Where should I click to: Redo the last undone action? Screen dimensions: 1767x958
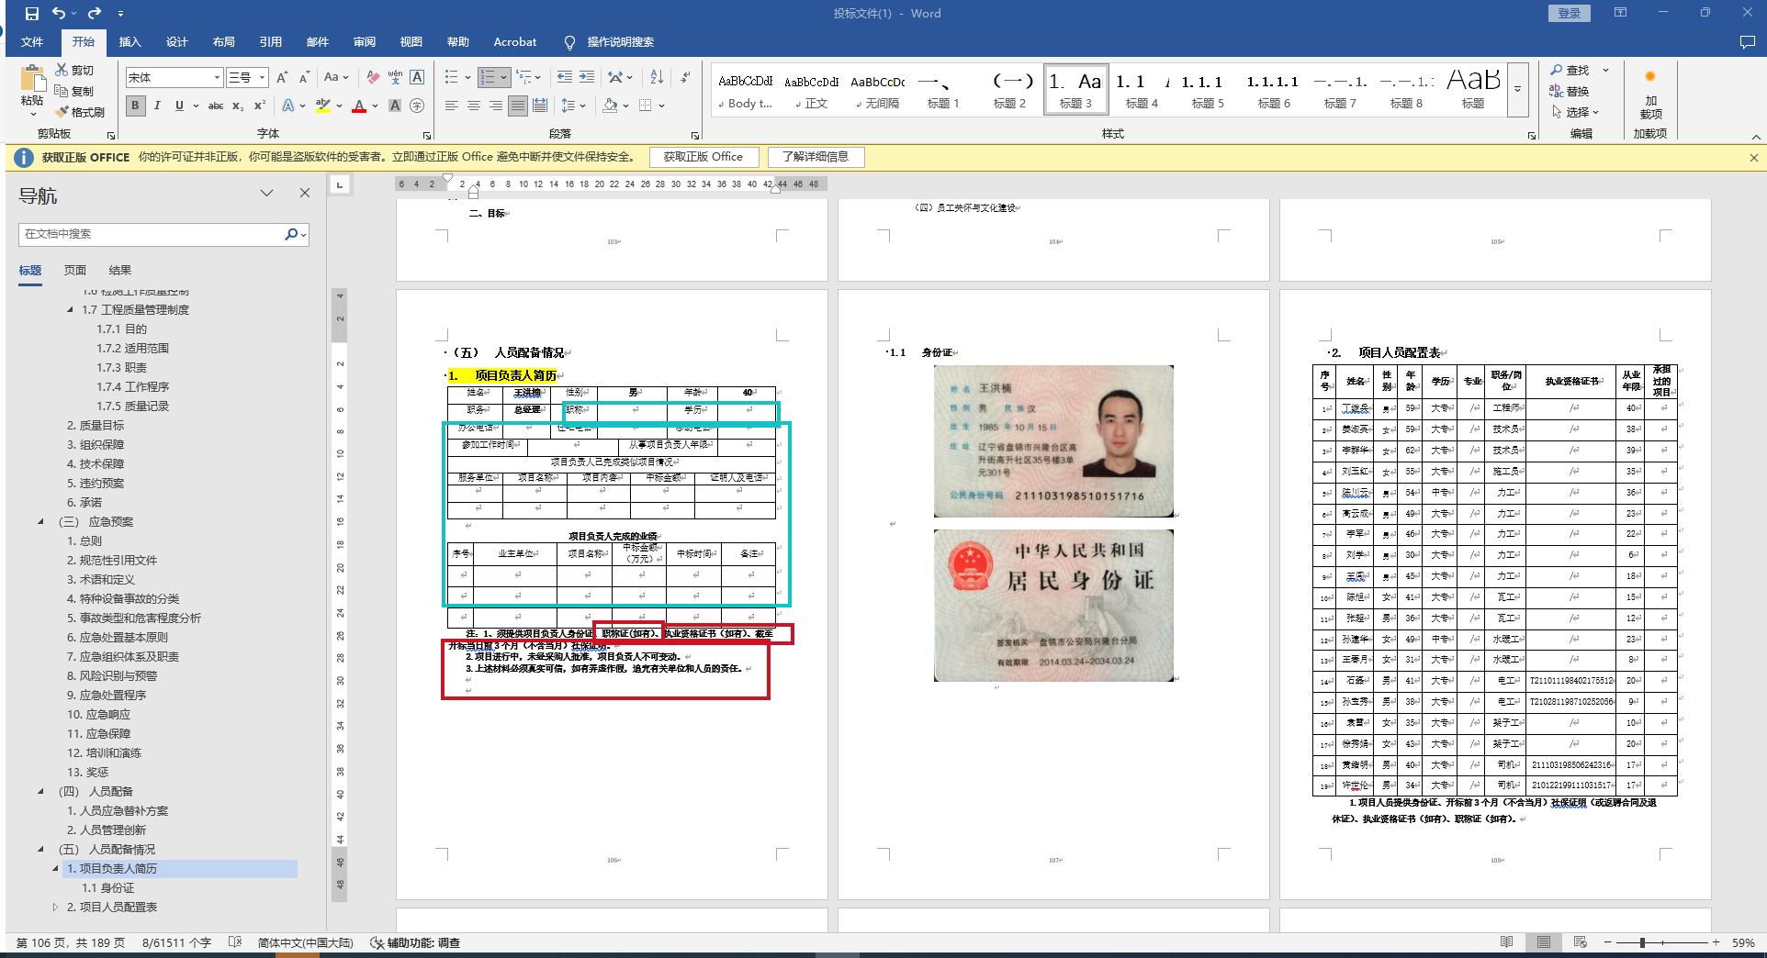[95, 14]
